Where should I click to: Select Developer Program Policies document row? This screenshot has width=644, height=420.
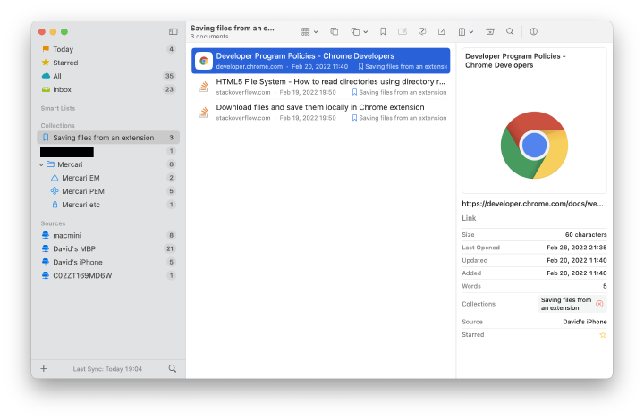321,61
